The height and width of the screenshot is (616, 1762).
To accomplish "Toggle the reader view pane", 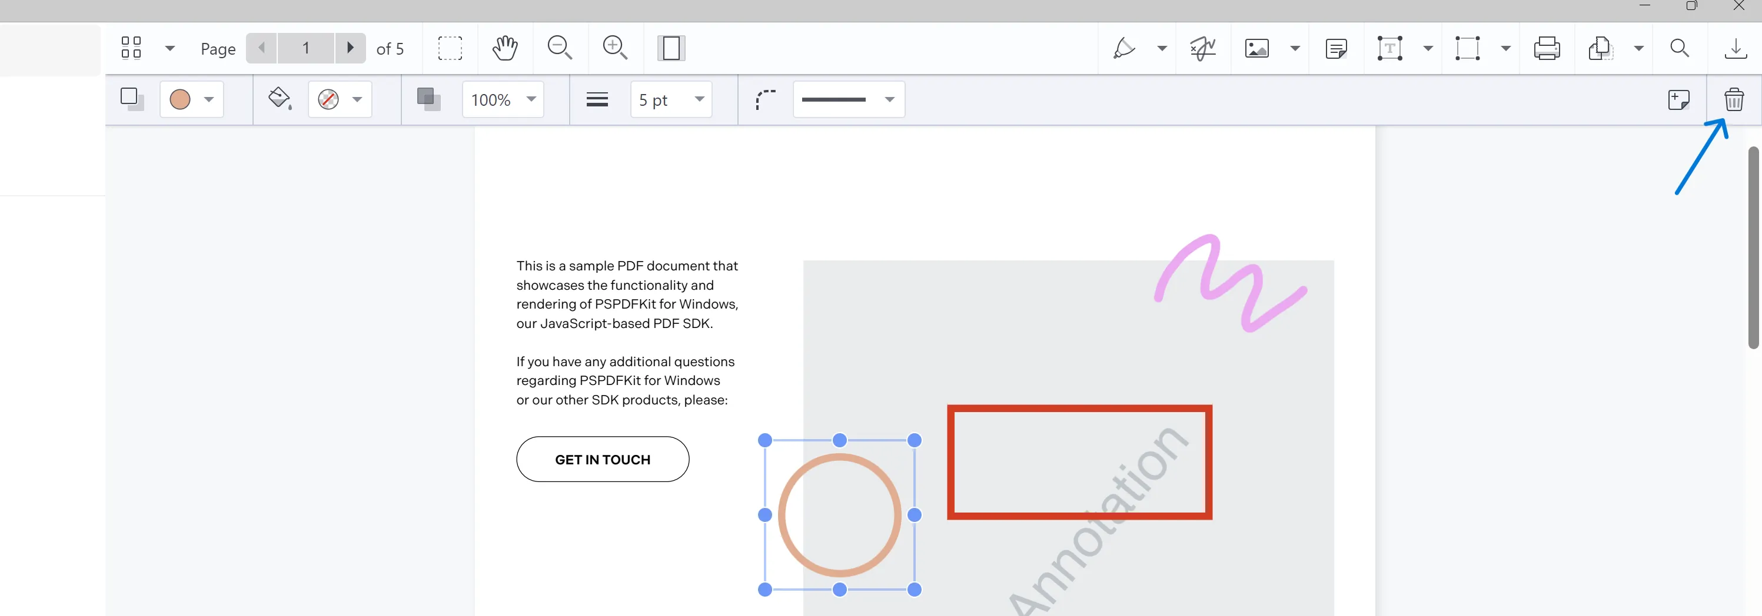I will pyautogui.click(x=671, y=48).
